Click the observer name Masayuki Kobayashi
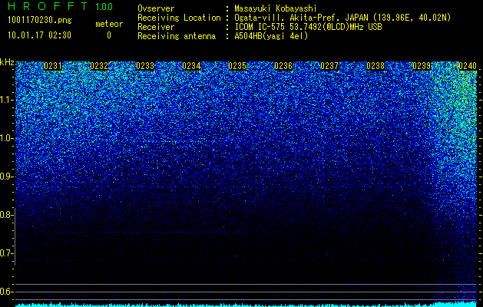 coord(276,8)
